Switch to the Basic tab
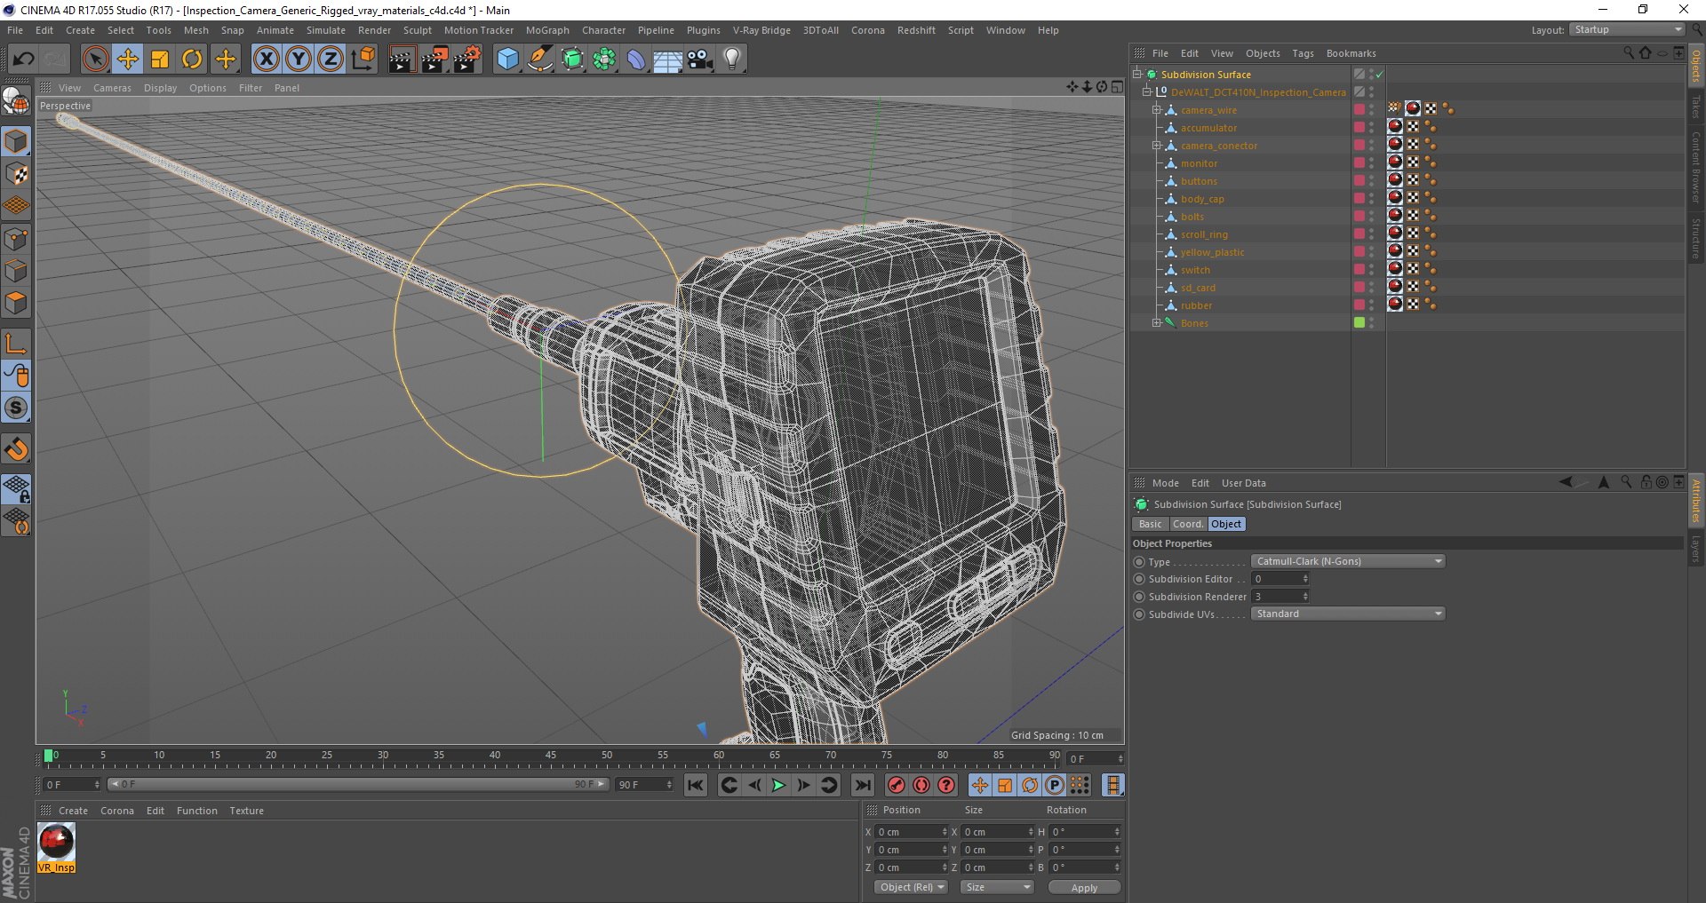The image size is (1706, 903). (1151, 524)
